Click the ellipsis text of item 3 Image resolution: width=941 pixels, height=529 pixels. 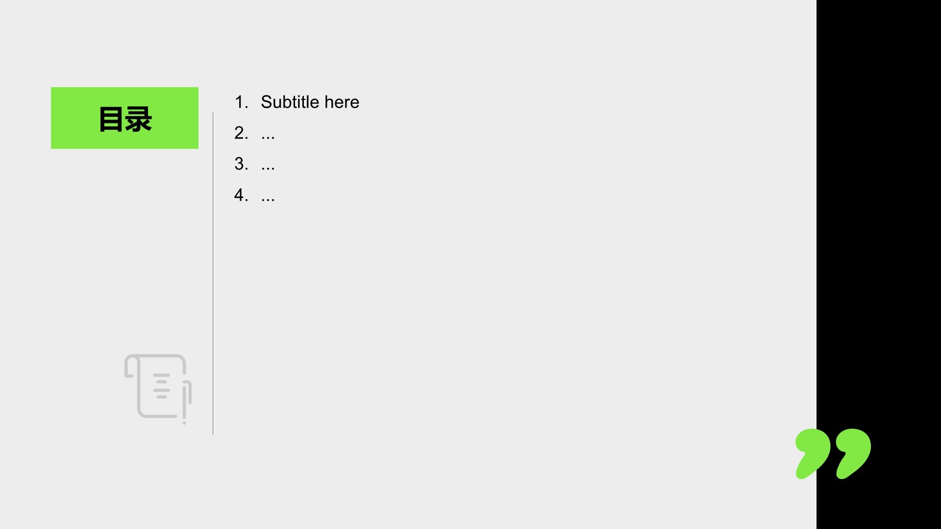268,166
